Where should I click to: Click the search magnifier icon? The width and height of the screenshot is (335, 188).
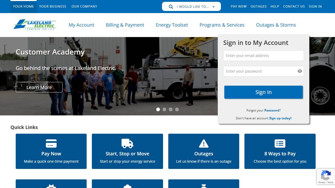pos(171,7)
